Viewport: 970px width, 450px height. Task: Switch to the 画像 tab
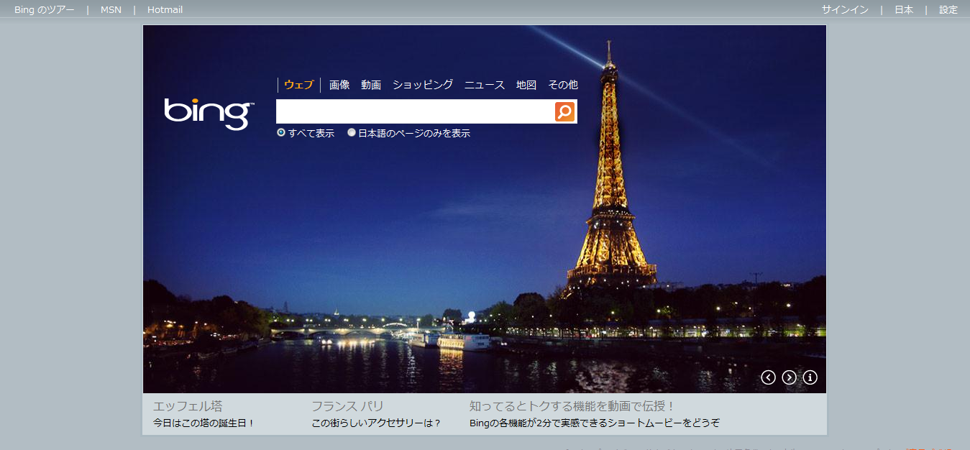(x=339, y=85)
